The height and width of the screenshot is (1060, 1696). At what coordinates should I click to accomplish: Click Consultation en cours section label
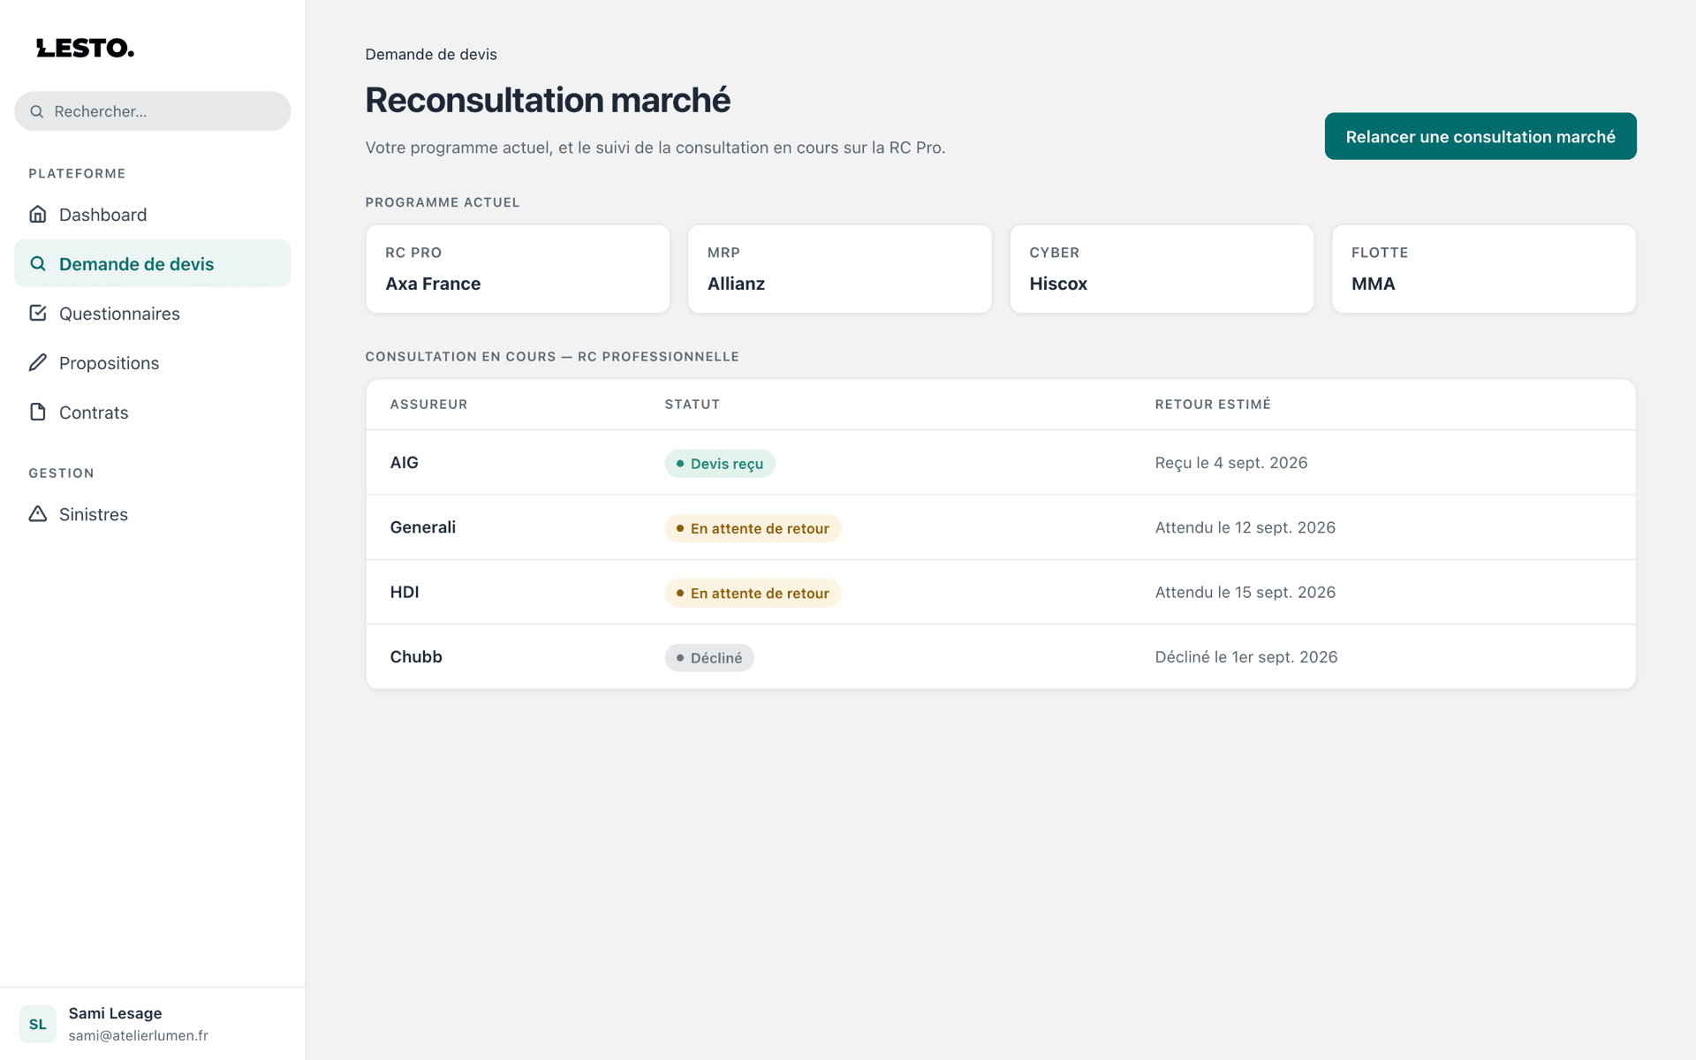pos(552,356)
